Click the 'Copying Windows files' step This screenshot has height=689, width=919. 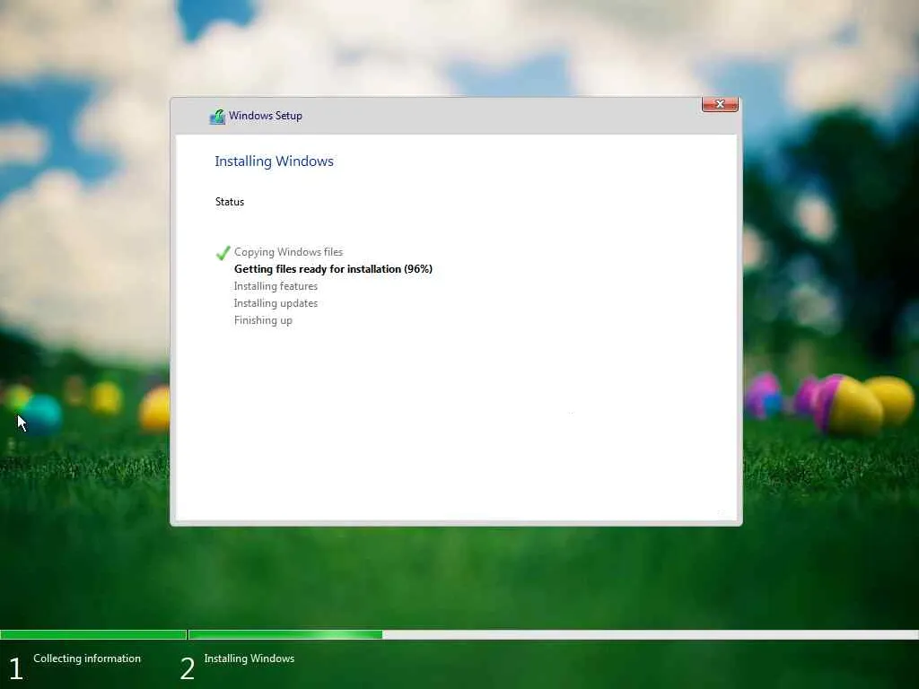coord(288,252)
